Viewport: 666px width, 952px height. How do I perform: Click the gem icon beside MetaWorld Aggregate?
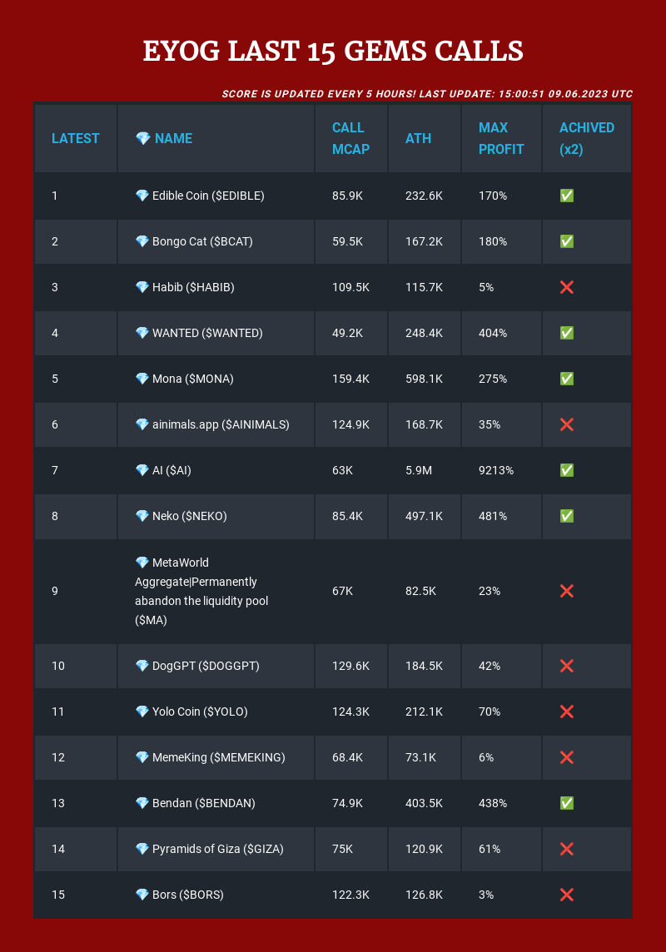pos(142,563)
